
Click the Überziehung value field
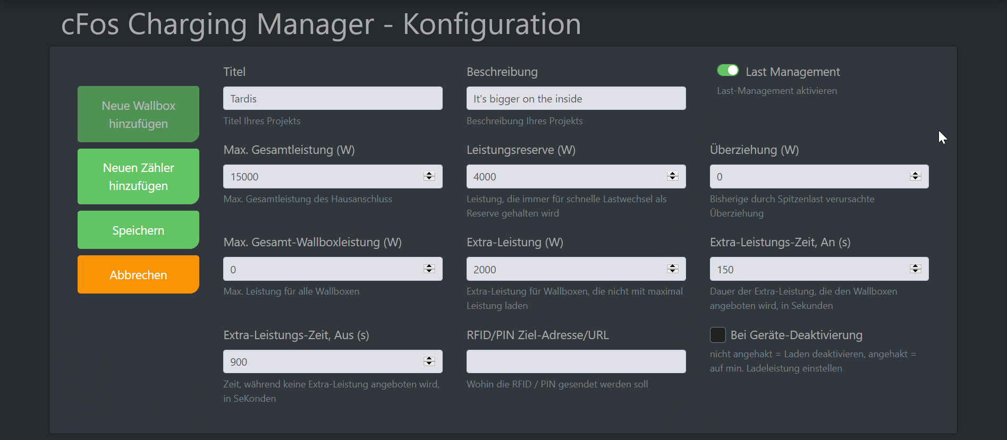[819, 176]
